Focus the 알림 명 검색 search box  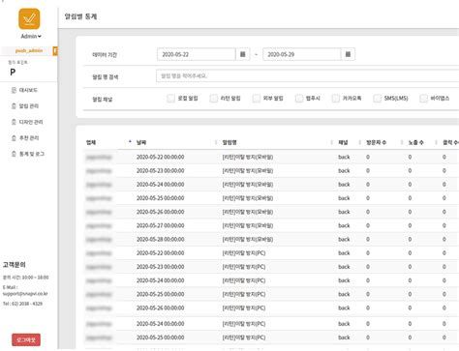(x=307, y=75)
